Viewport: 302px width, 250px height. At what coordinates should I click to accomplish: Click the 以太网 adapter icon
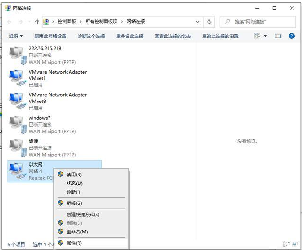click(x=17, y=171)
